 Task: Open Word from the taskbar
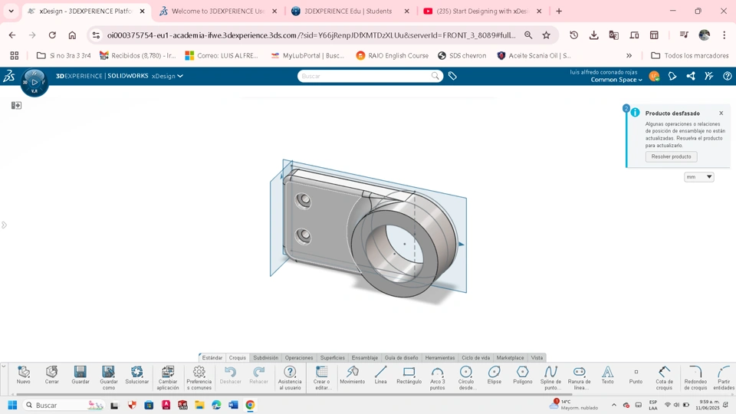pyautogui.click(x=233, y=405)
